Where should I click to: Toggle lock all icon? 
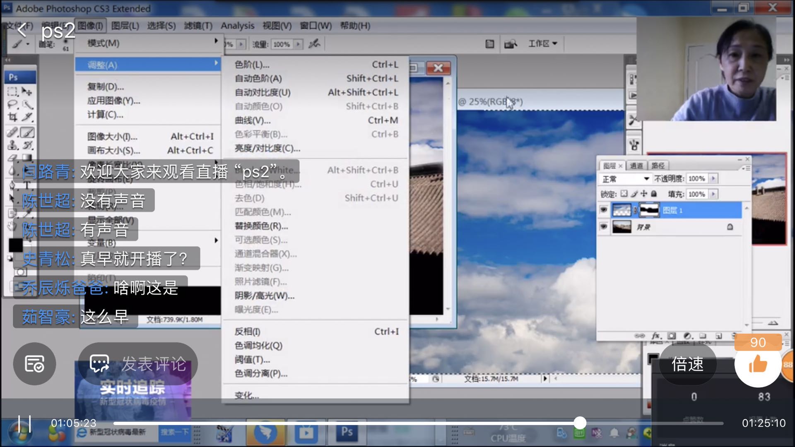coord(654,194)
